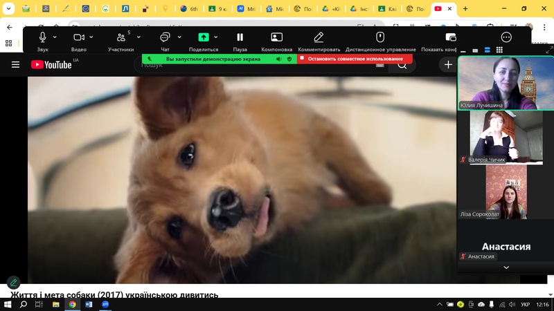Open new browser tab with plus
The width and height of the screenshot is (554, 311).
[x=465, y=9]
